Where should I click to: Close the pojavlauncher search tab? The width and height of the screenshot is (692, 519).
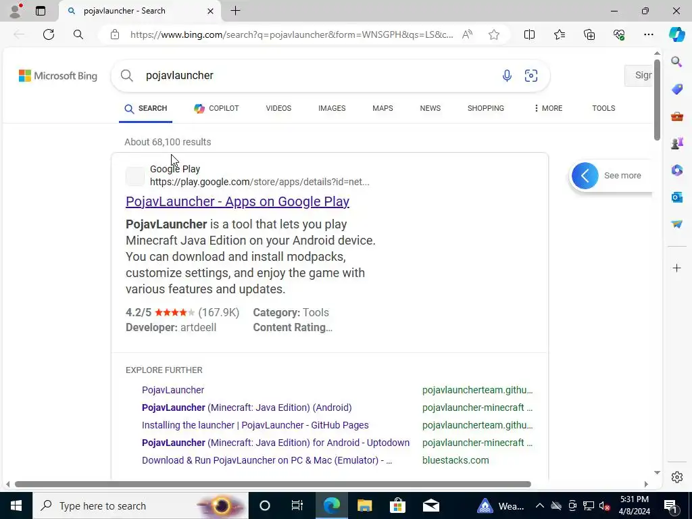click(211, 11)
